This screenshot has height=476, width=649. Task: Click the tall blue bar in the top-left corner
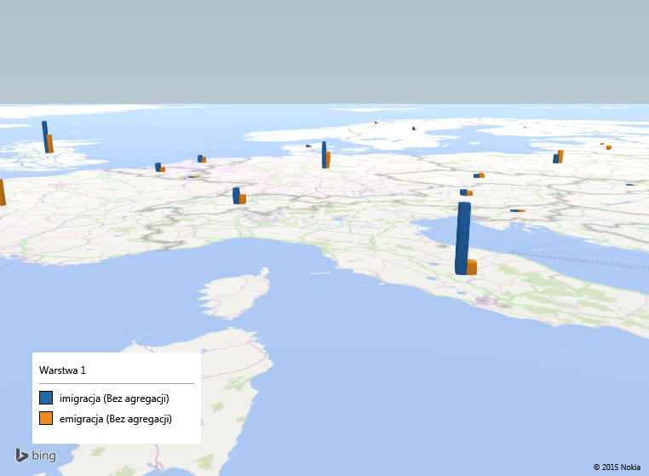coord(45,136)
